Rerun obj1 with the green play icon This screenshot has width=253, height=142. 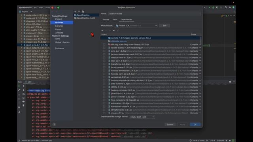[19, 86]
